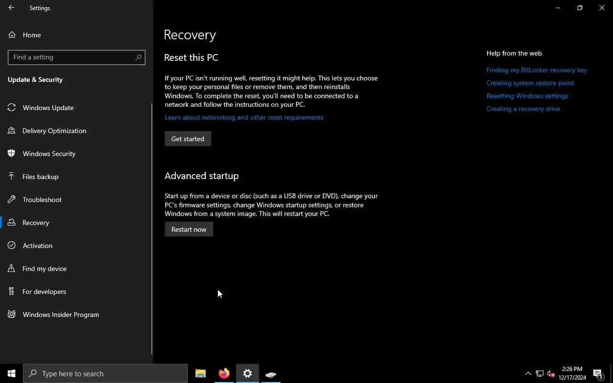Screen dimensions: 613x383
Task: Open Creating a recovery drive link
Action: [x=523, y=109]
